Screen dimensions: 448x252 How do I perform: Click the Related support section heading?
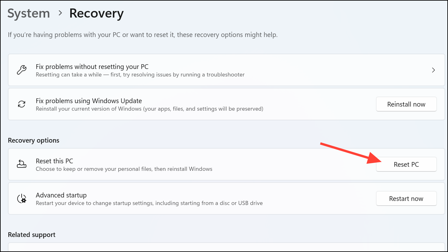(31, 234)
